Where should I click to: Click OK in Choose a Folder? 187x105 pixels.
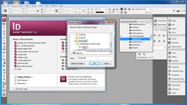(94, 63)
